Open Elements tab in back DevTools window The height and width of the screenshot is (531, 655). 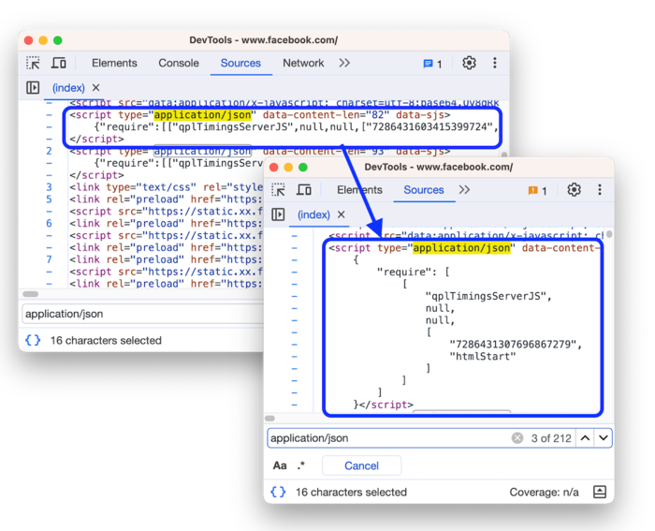[114, 63]
